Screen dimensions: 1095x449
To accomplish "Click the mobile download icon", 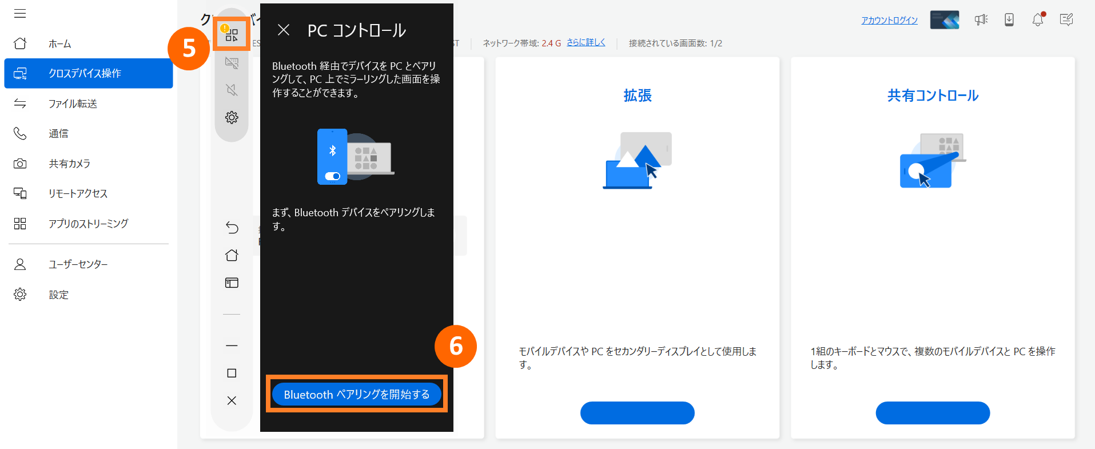I will [x=1009, y=20].
